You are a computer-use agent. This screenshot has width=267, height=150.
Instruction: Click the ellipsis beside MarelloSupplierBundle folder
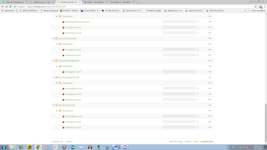point(209,77)
